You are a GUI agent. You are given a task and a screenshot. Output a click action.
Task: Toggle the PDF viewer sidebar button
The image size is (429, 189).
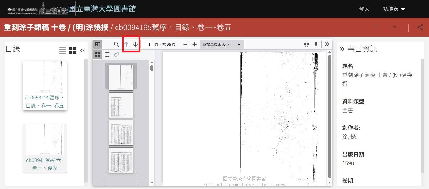click(x=98, y=44)
